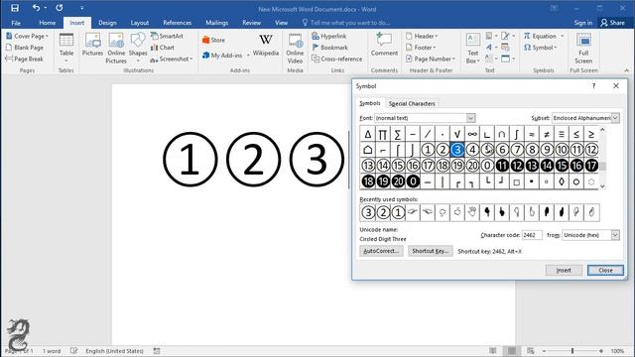Switch to the Home ribbon tab

click(48, 23)
